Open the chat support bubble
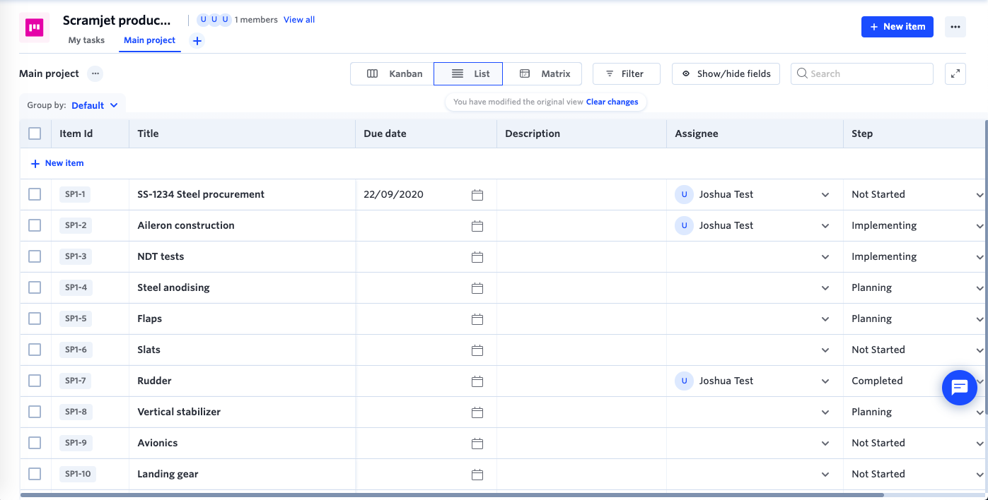988x500 pixels. (x=960, y=387)
